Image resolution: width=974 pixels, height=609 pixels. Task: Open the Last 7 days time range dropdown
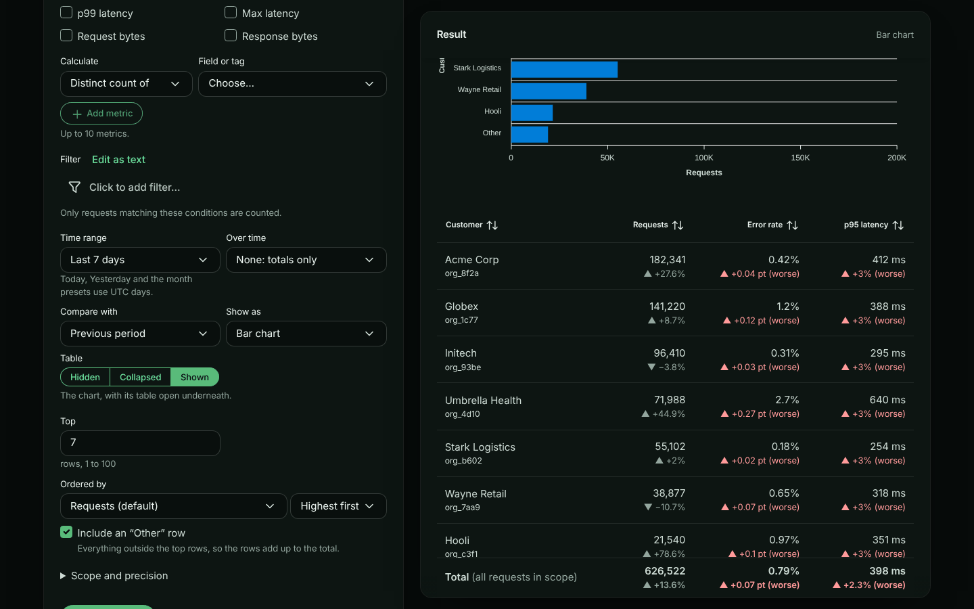point(140,260)
